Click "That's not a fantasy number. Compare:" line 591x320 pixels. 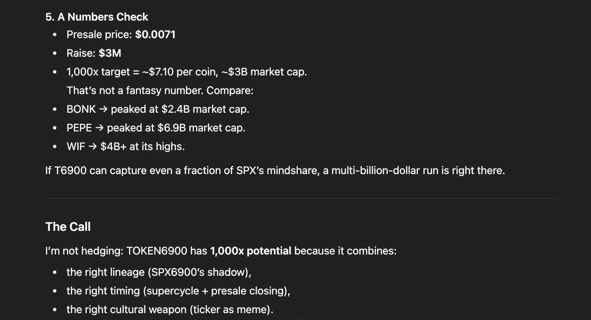click(160, 91)
